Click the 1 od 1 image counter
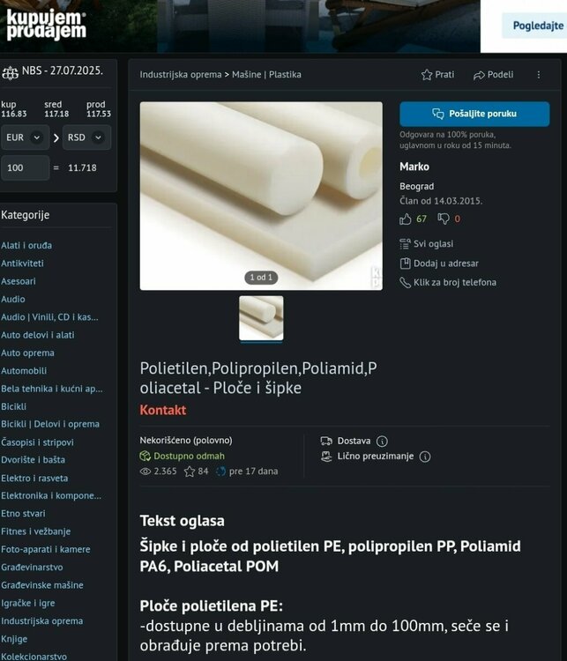567x661 pixels. (261, 278)
